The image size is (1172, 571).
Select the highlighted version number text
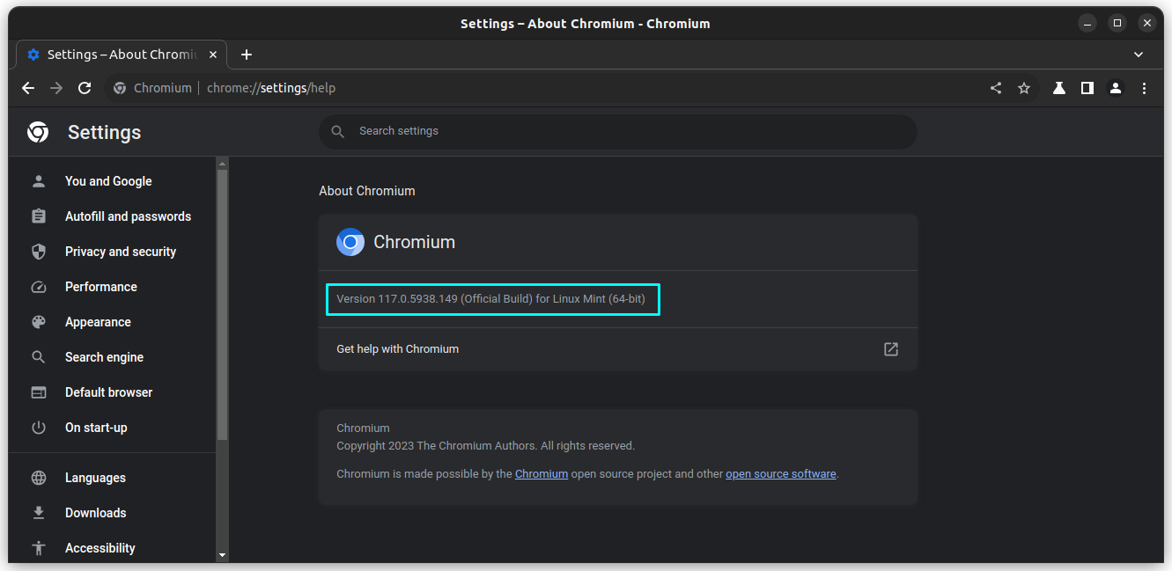pos(492,298)
